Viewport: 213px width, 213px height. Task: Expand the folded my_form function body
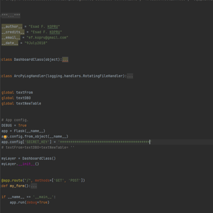coord(34,186)
